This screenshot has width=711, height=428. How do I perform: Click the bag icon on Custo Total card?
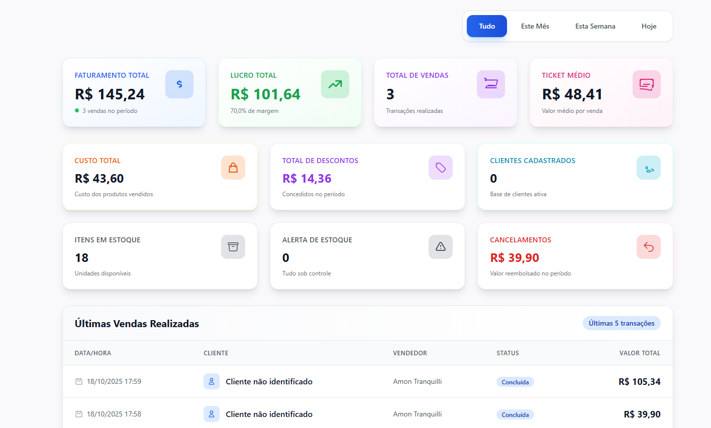pyautogui.click(x=233, y=167)
